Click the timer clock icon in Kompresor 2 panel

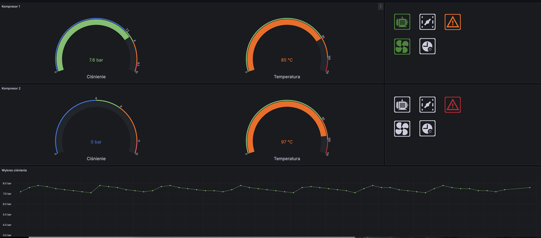[x=427, y=128]
